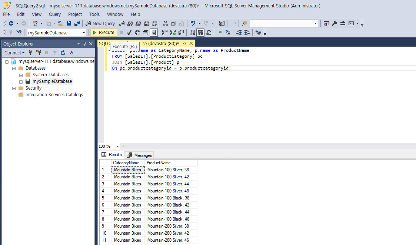Open the Toolbox briefcase icon
The image size is (416, 245).
coord(343,23)
